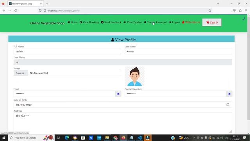Focus the Last Name field containing kumar
Viewport: 250px width, 141px height.
click(x=179, y=51)
